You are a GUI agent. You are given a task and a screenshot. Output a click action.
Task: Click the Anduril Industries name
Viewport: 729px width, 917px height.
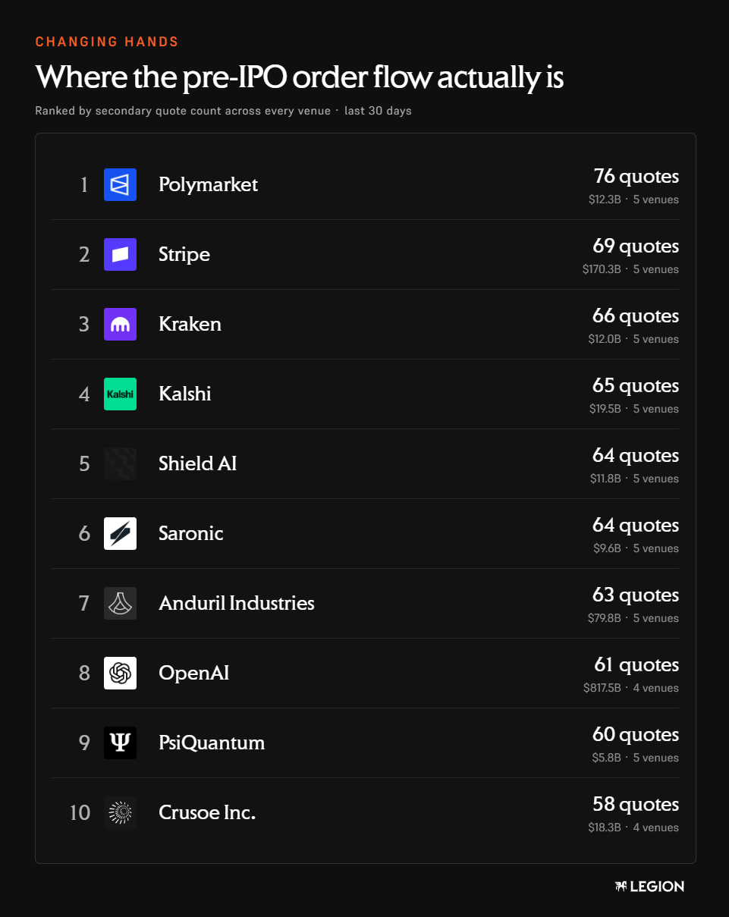pos(237,603)
